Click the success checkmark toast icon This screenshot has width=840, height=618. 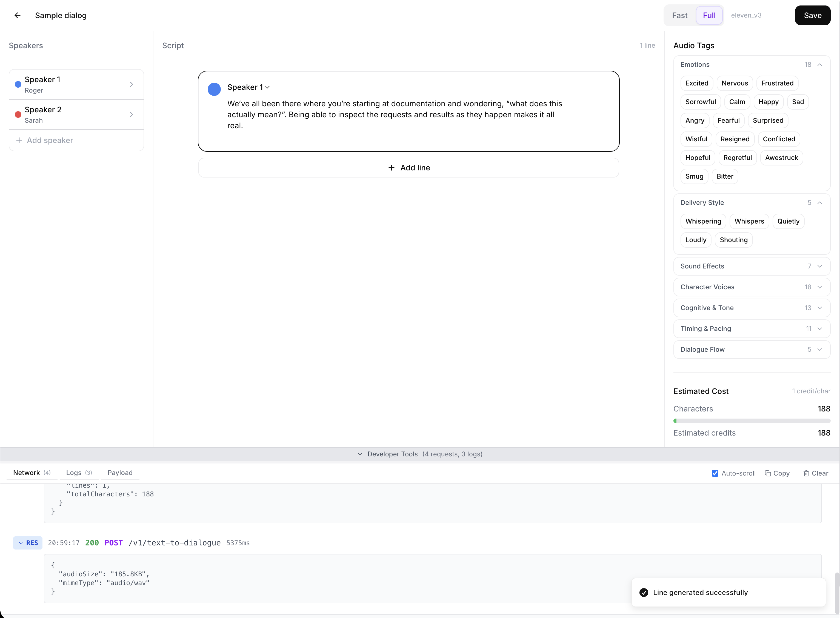pyautogui.click(x=644, y=592)
